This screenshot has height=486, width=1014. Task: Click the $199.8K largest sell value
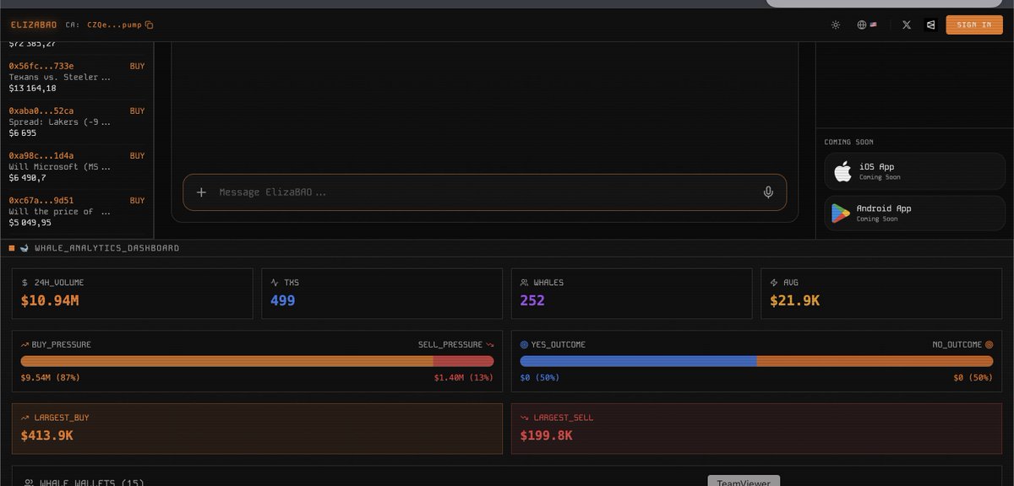pyautogui.click(x=547, y=435)
